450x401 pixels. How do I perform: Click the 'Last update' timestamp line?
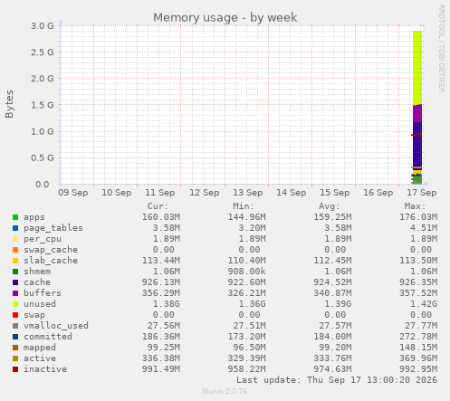click(x=337, y=380)
